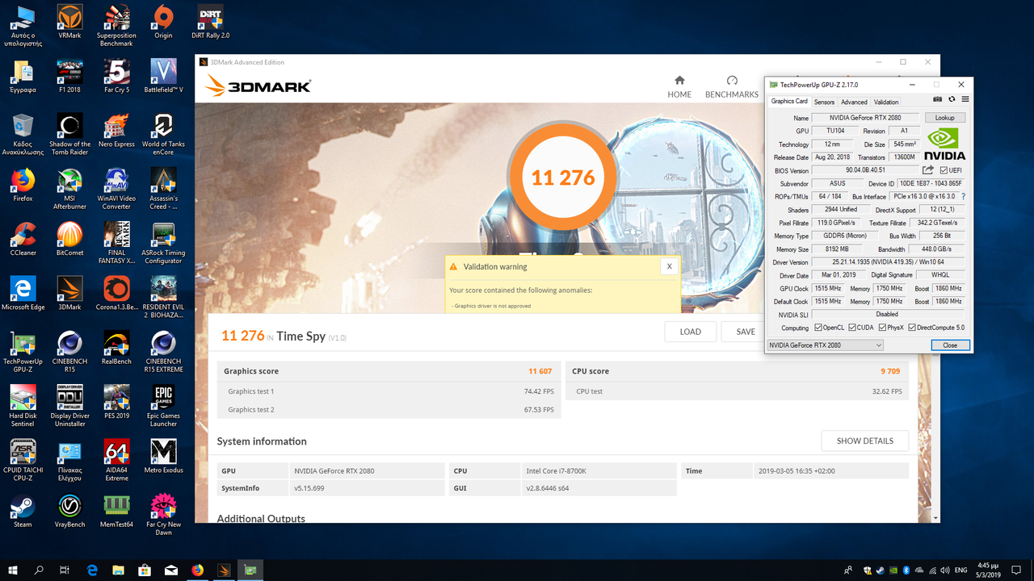Click the Lookup button in GPU-Z
The width and height of the screenshot is (1034, 581).
click(945, 118)
